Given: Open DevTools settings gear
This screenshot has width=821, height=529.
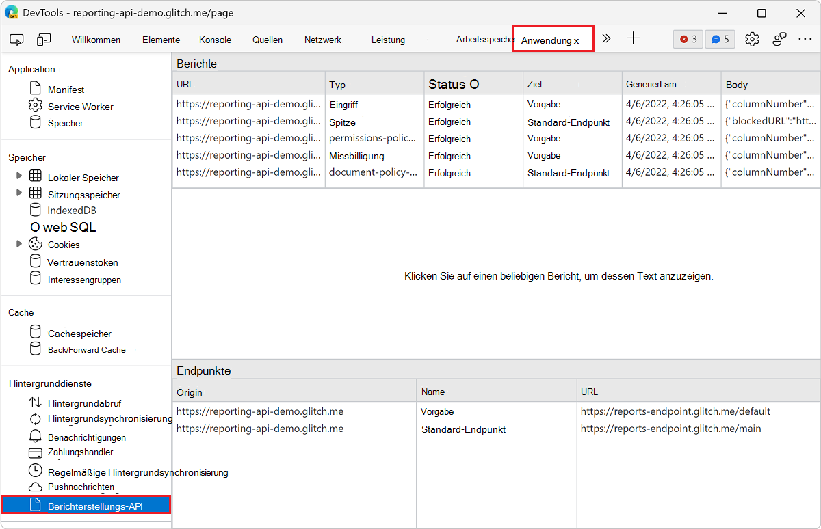Looking at the screenshot, I should tap(752, 40).
